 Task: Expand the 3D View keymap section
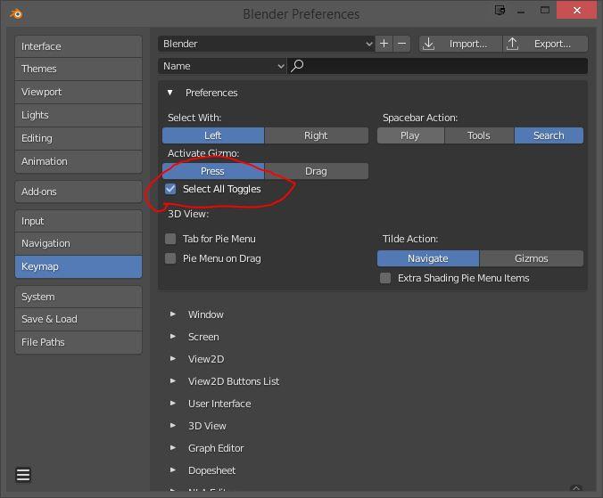[173, 426]
